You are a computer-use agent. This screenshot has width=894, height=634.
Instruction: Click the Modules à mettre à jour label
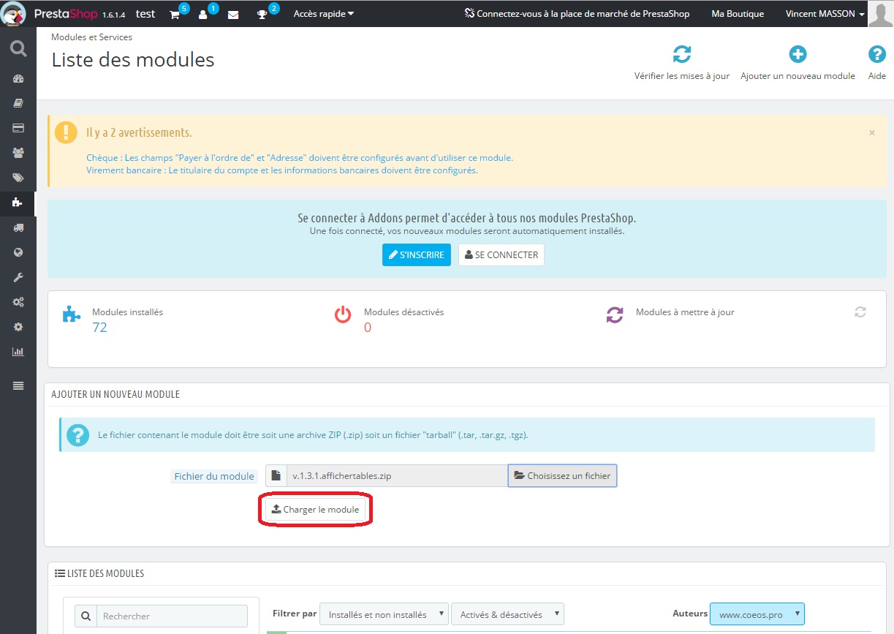pos(685,312)
